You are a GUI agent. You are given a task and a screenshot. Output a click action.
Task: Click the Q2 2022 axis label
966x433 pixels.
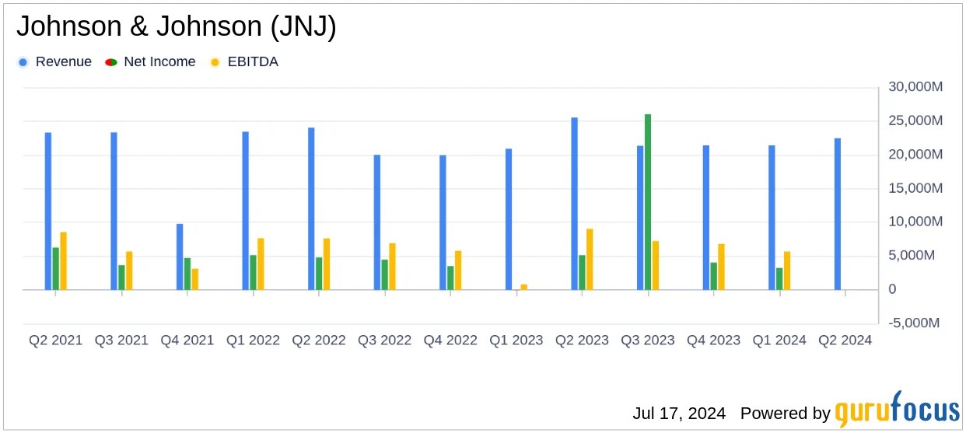click(x=319, y=340)
